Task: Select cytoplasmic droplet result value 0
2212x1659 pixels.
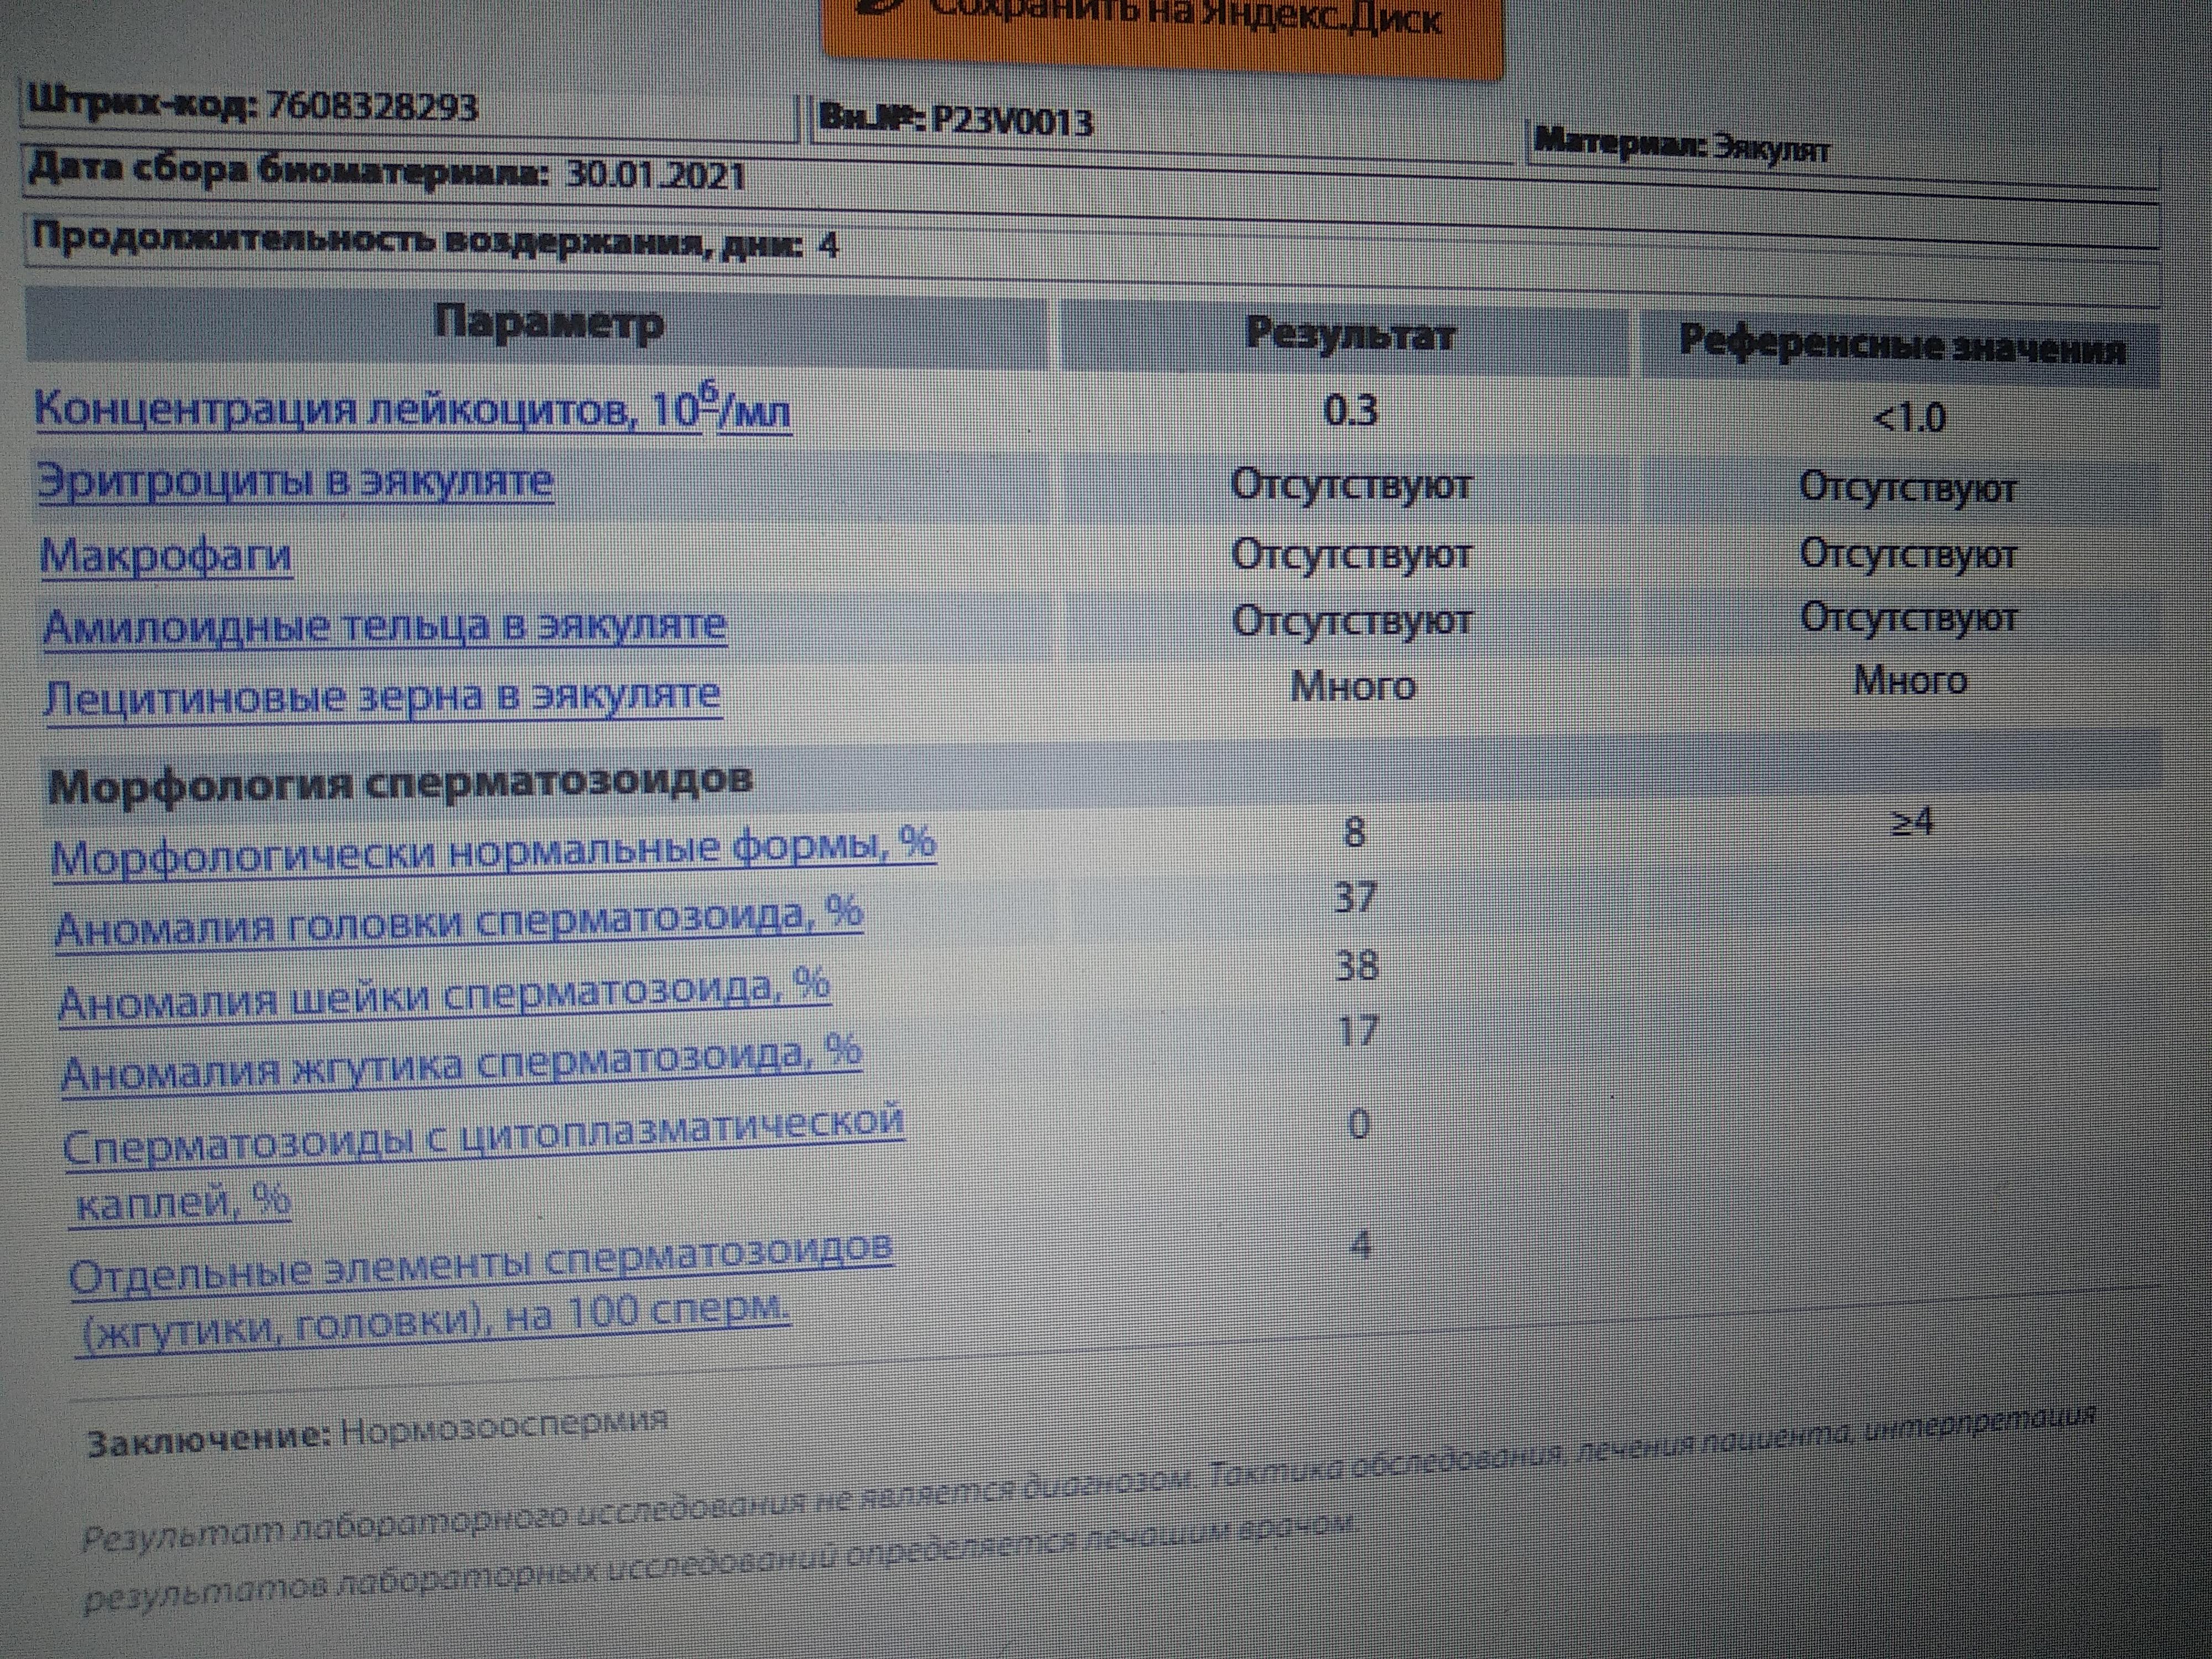Action: tap(1358, 1125)
